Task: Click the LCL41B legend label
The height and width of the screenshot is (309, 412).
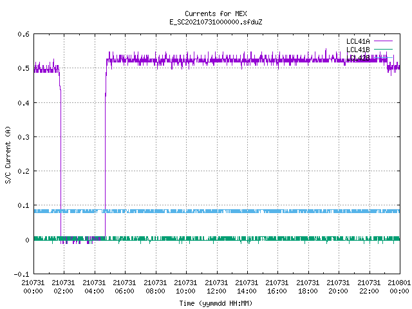Action: coord(358,50)
